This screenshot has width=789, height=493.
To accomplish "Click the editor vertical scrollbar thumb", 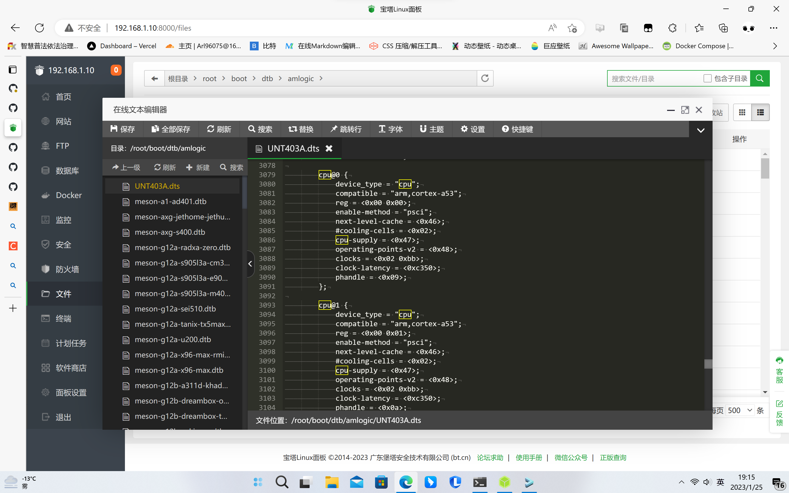I will pos(708,364).
